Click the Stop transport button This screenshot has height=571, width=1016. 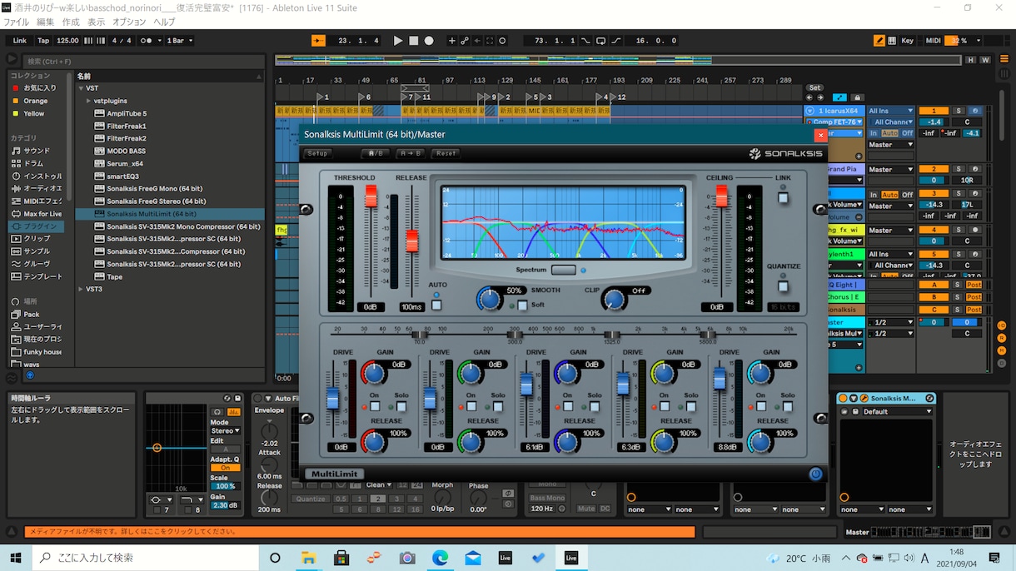click(413, 40)
